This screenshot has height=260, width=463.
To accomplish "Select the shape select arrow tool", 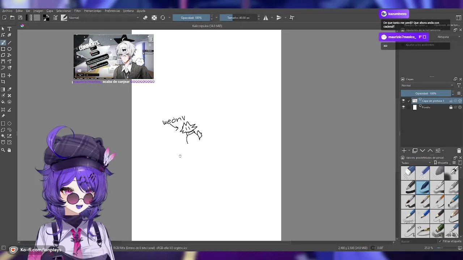I will (x=3, y=29).
